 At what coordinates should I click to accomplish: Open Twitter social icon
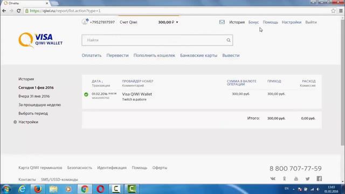point(308,178)
